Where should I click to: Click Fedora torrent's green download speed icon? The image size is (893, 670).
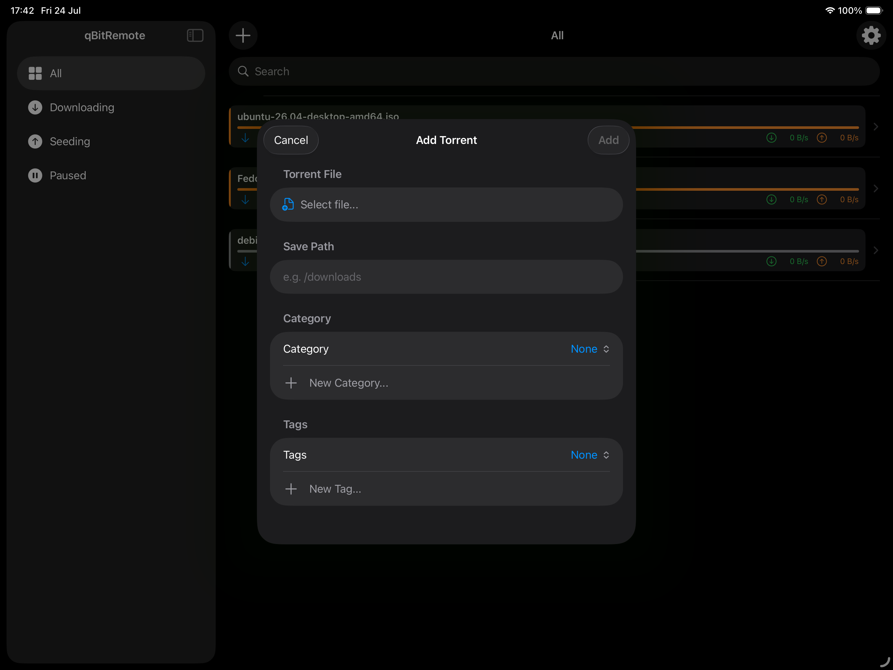coord(771,200)
